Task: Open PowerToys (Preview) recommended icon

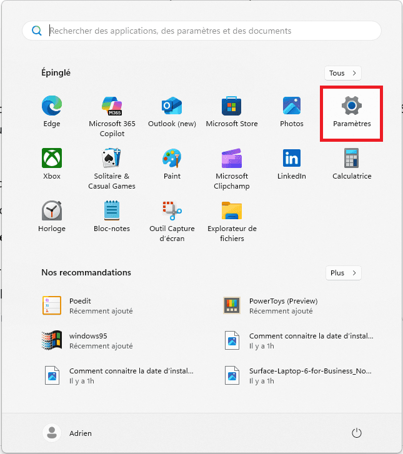Action: point(232,305)
